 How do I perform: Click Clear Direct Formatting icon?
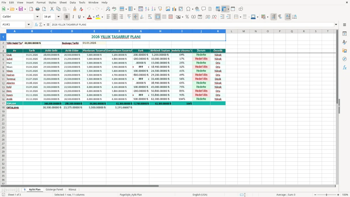pyautogui.click(x=81, y=9)
